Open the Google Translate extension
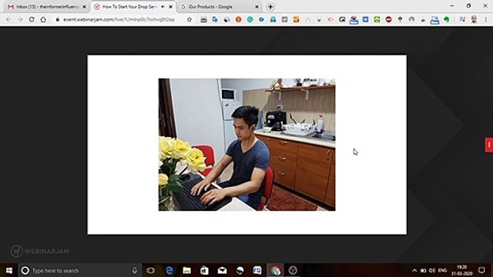The width and height of the screenshot is (493, 277). click(x=215, y=19)
